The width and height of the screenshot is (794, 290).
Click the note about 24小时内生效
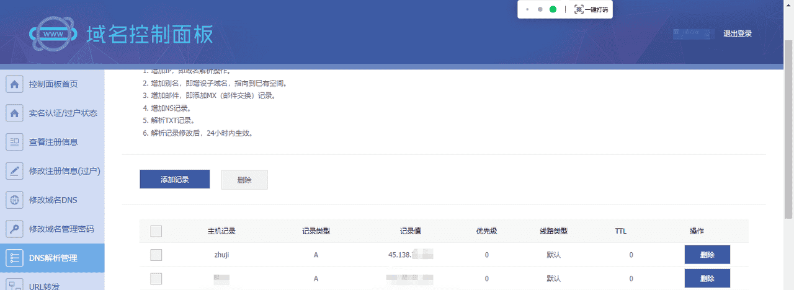tap(197, 133)
